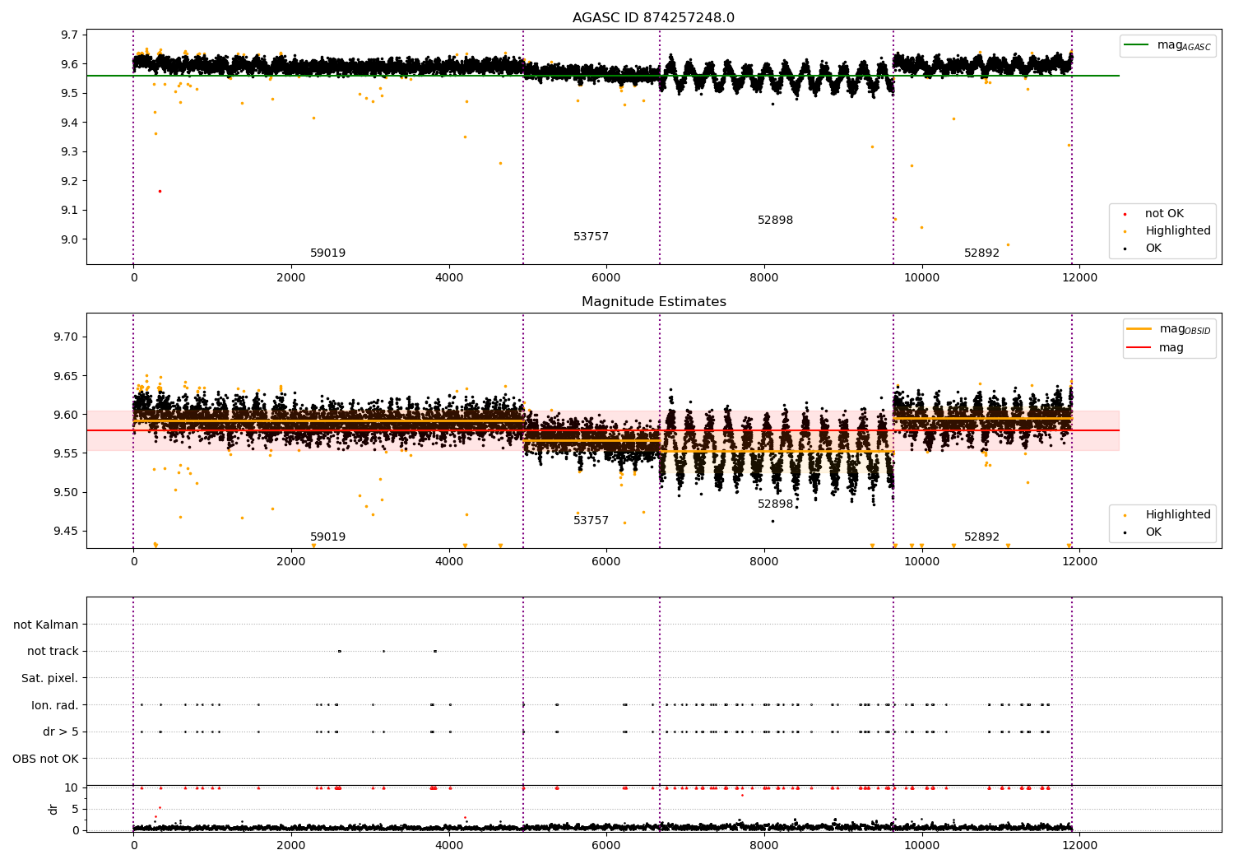
Task: Click the rotated 'dr' axis label
Action: [53, 809]
